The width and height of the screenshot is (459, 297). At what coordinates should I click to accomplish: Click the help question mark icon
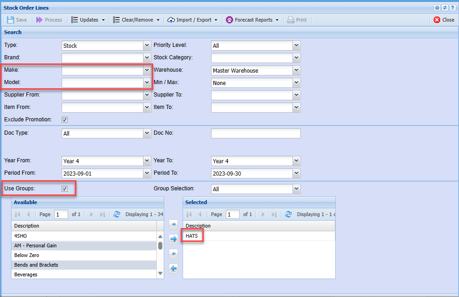(x=452, y=7)
